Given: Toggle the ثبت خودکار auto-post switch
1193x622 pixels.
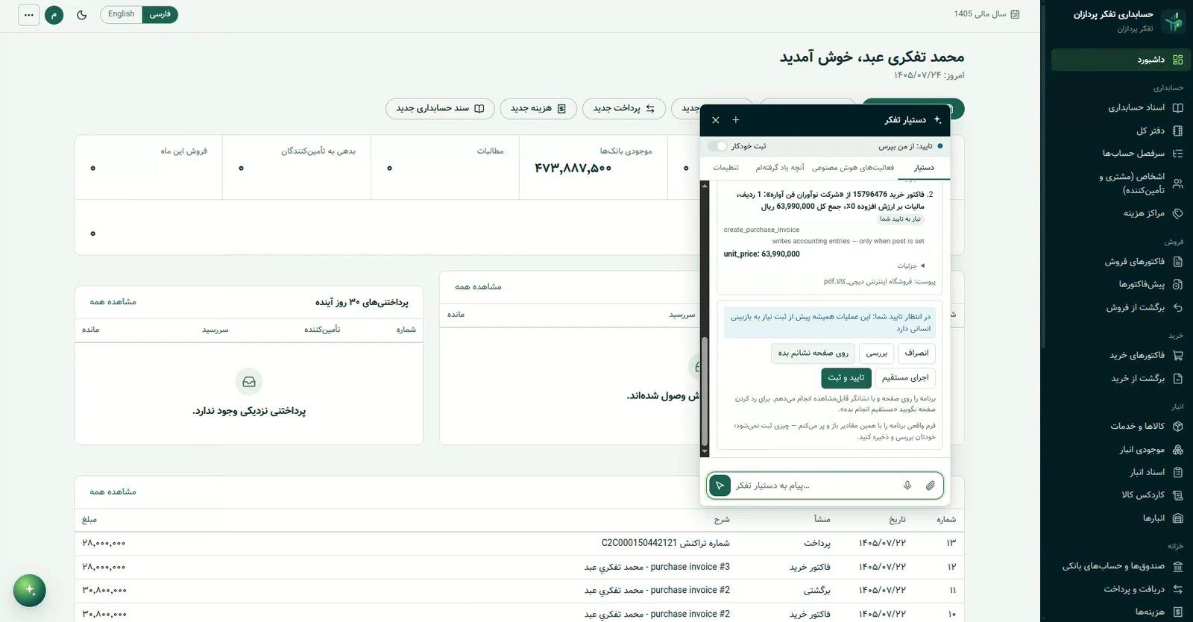Looking at the screenshot, I should [717, 146].
